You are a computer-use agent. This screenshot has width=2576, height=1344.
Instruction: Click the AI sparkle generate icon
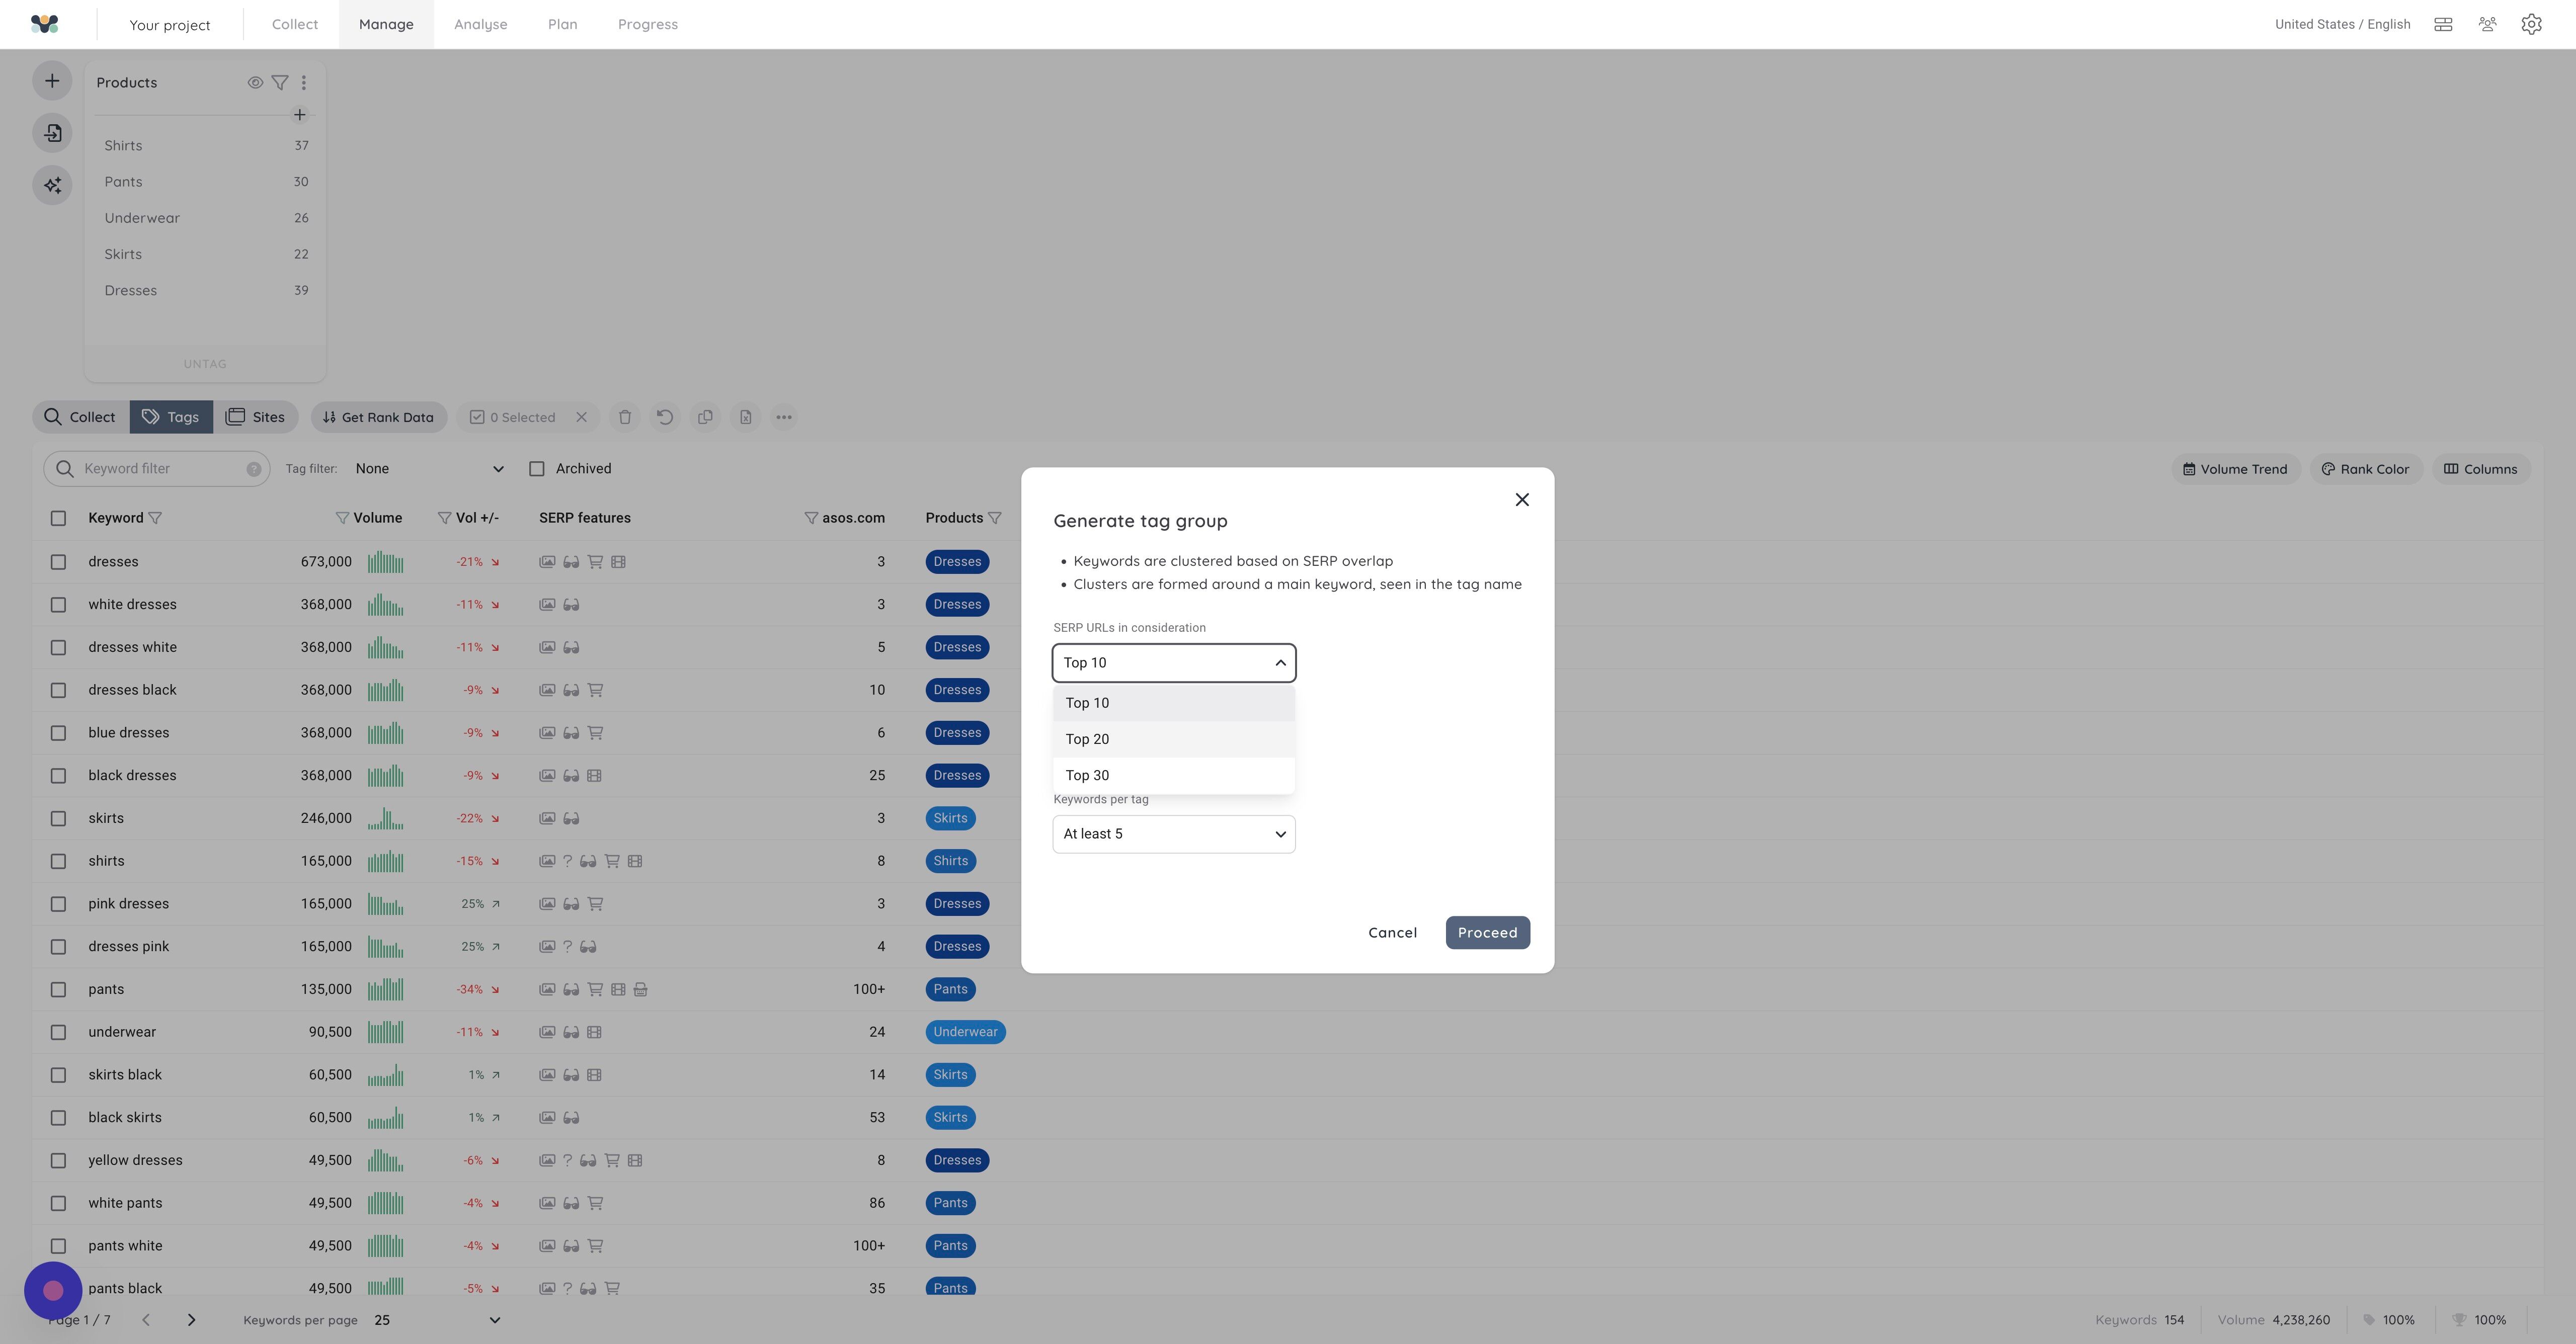click(x=52, y=185)
